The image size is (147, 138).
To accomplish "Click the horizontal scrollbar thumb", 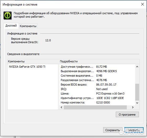I will (x=95, y=107).
